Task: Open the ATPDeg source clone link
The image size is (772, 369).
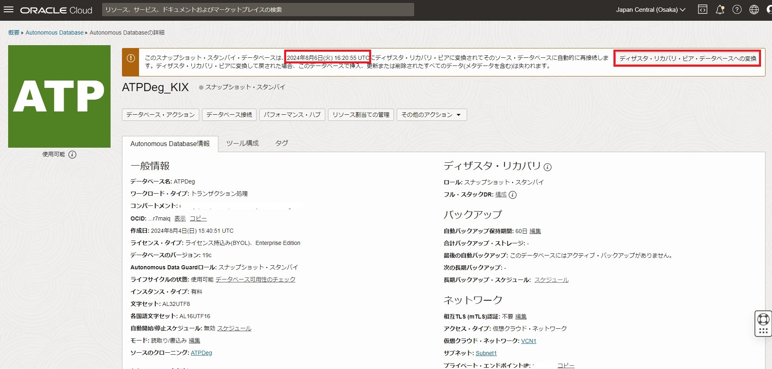Action: [201, 353]
